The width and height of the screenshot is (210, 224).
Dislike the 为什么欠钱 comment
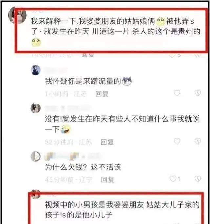[x=198, y=179]
